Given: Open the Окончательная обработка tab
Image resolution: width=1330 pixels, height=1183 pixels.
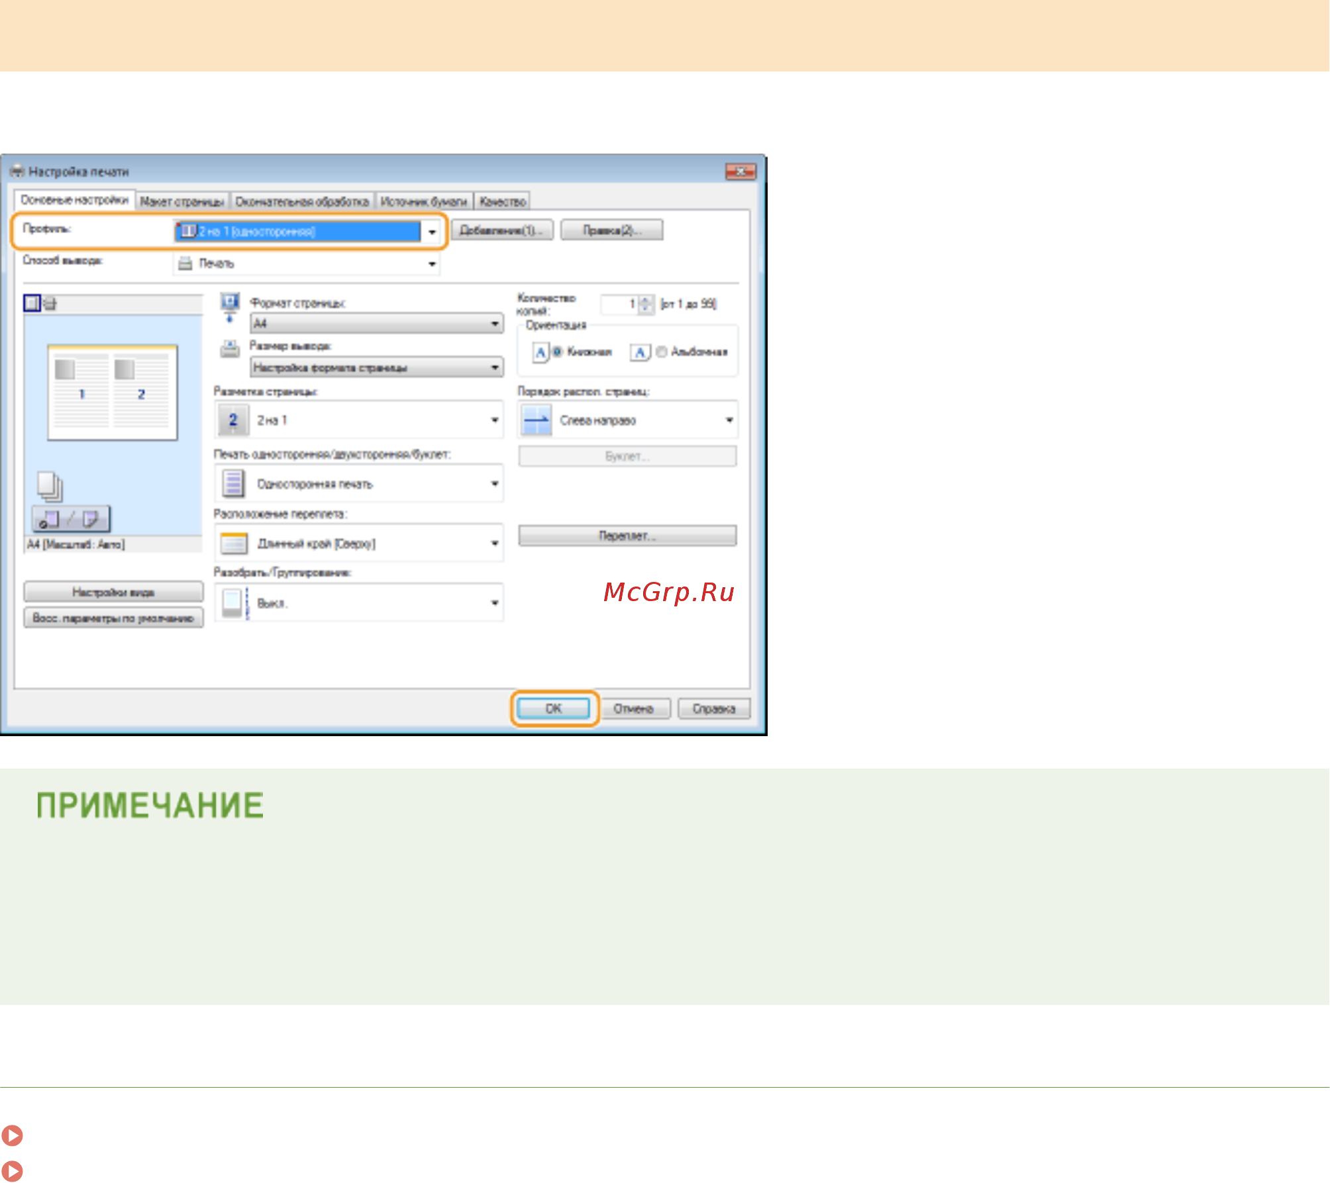Looking at the screenshot, I should (x=302, y=201).
